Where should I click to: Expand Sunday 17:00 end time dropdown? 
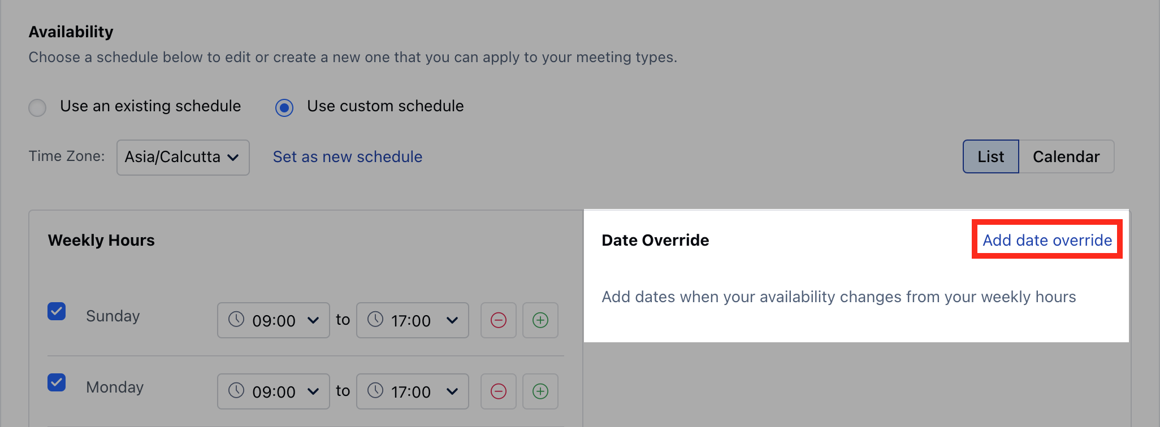pos(413,320)
